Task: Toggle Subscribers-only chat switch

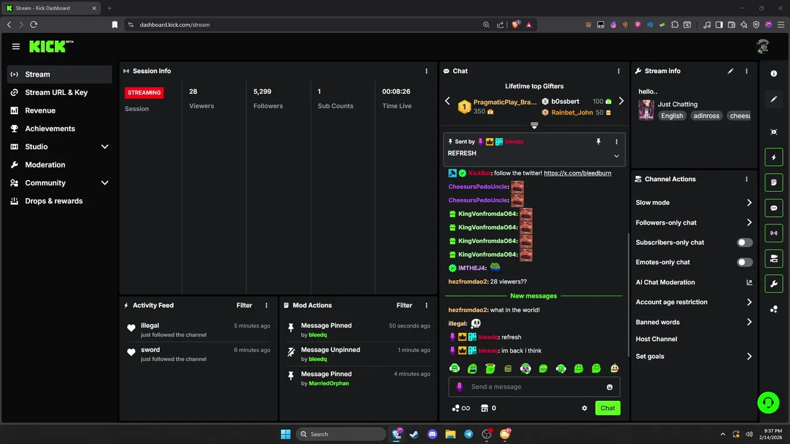Action: pyautogui.click(x=745, y=242)
